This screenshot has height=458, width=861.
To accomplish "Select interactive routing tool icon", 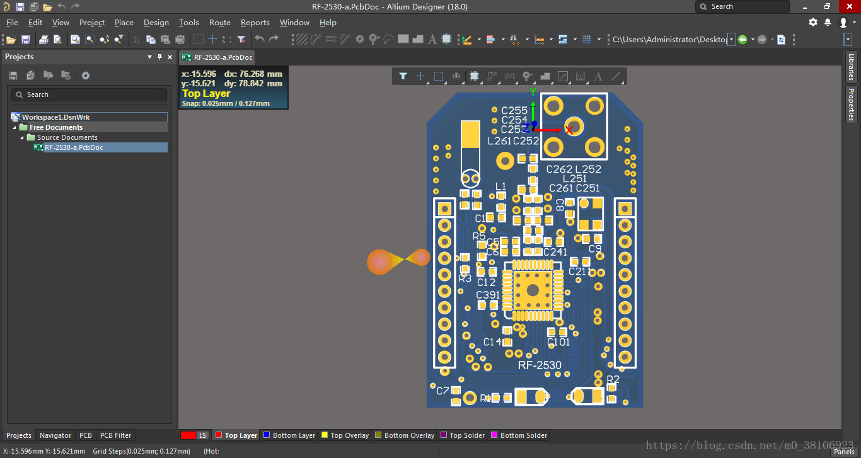I will click(316, 39).
